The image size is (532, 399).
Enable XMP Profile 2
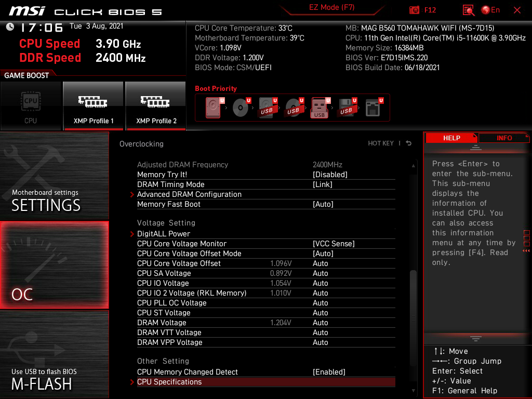coord(156,106)
